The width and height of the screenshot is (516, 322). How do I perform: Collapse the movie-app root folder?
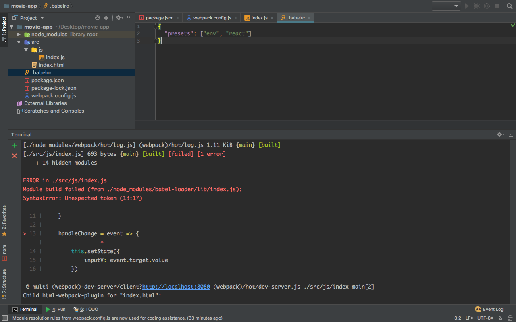point(12,27)
